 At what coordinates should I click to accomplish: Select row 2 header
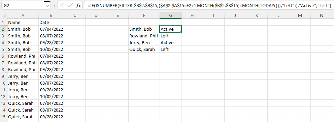pyautogui.click(x=3, y=29)
